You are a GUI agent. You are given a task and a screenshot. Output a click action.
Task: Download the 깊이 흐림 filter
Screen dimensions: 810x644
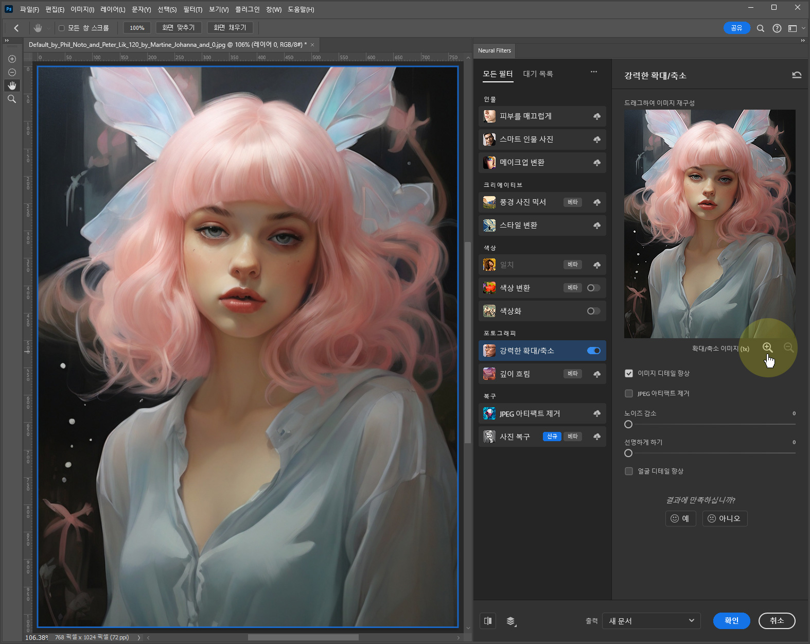coord(597,374)
